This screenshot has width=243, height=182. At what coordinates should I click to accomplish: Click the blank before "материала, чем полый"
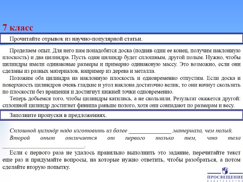[x=150, y=131]
